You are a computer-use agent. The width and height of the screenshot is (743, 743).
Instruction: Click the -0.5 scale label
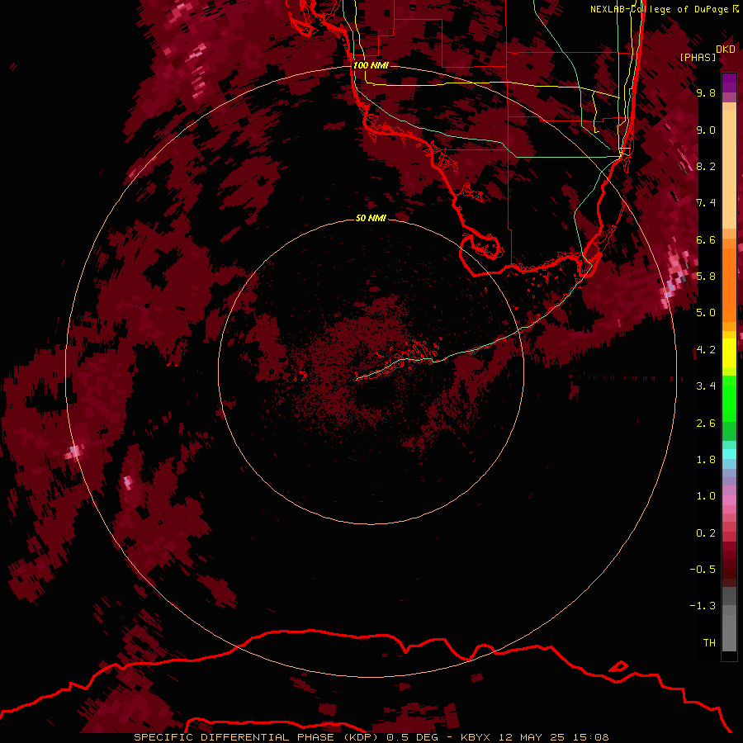pyautogui.click(x=703, y=570)
